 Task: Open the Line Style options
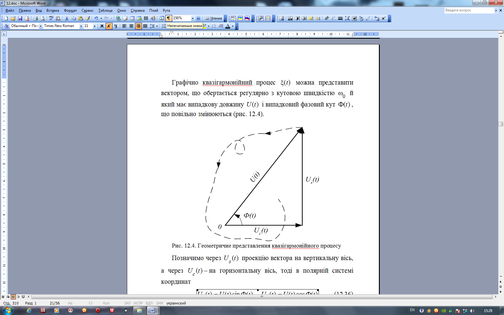click(x=340, y=18)
